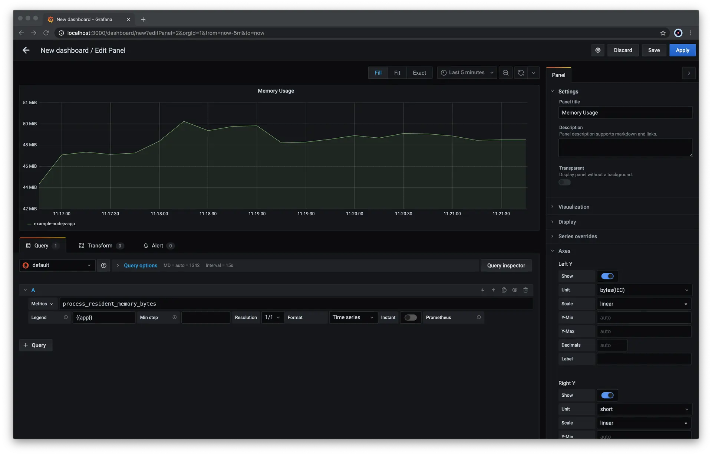Image resolution: width=712 pixels, height=455 pixels.
Task: Refresh the dashboard with the refresh icon
Action: [x=521, y=73]
